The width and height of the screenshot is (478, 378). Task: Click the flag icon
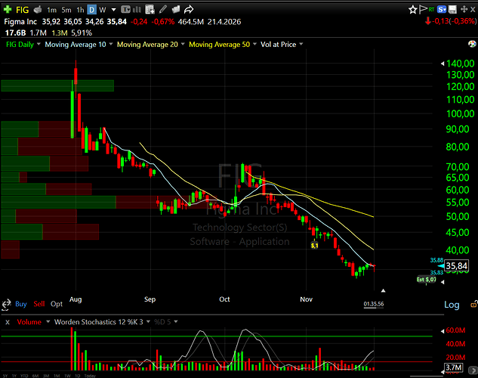click(x=423, y=10)
